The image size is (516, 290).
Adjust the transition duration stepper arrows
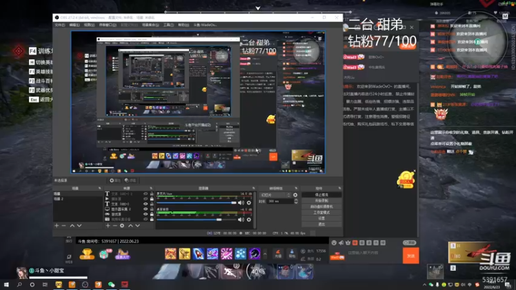pyautogui.click(x=296, y=201)
